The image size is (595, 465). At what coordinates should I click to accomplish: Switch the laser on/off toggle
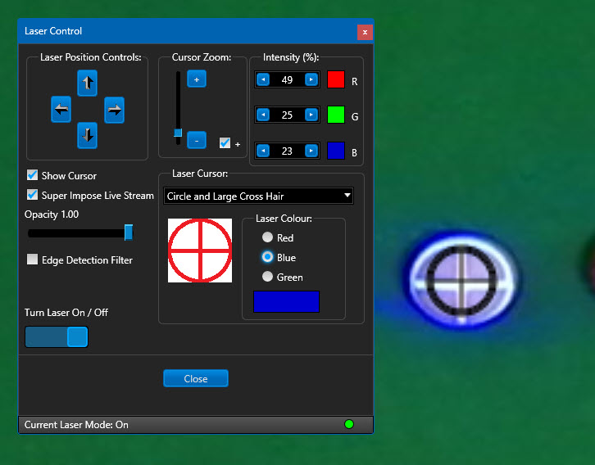pos(57,337)
